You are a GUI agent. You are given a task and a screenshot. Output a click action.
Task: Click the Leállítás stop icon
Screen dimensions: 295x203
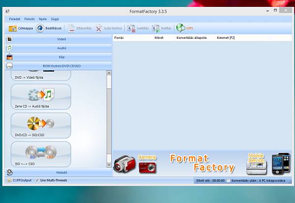[x=131, y=29]
